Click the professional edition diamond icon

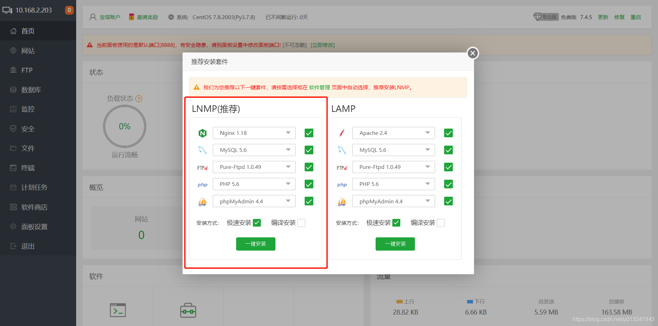(x=537, y=17)
